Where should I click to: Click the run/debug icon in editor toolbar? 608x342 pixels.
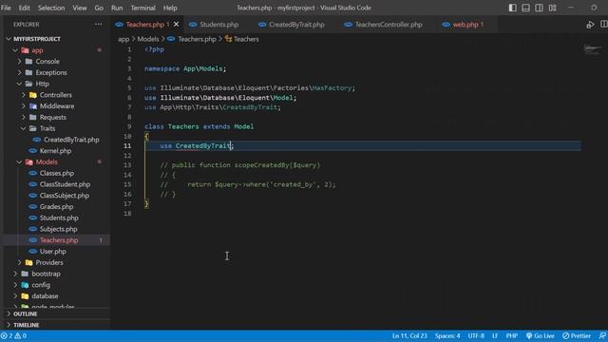coord(590,25)
